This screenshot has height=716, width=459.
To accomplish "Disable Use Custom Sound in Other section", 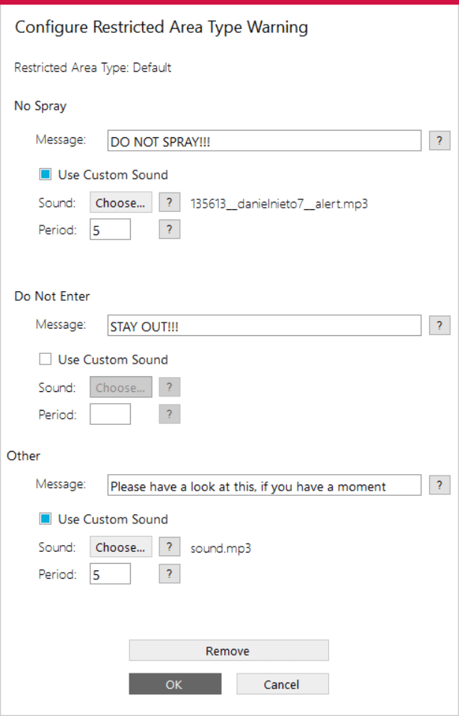I will 45,519.
